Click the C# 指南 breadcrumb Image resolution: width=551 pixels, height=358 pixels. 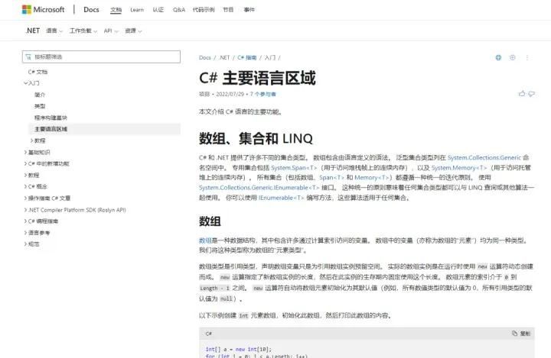[247, 57]
